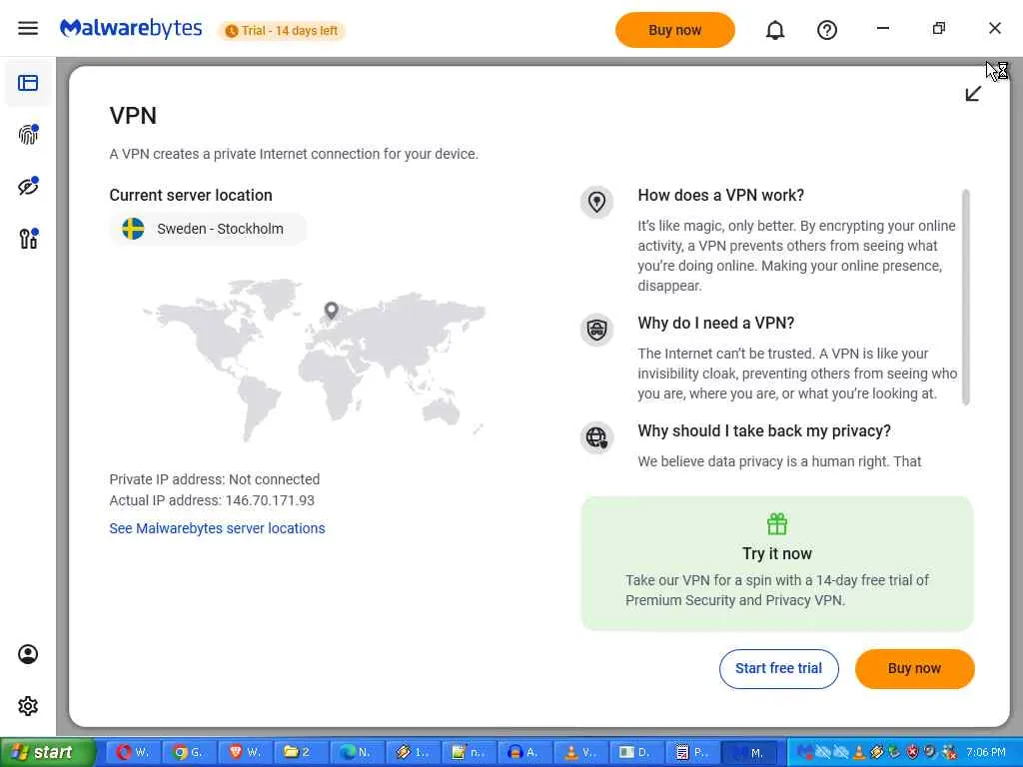Image resolution: width=1023 pixels, height=767 pixels.
Task: Click the globe icon beside take back my privacy
Action: pos(597,437)
